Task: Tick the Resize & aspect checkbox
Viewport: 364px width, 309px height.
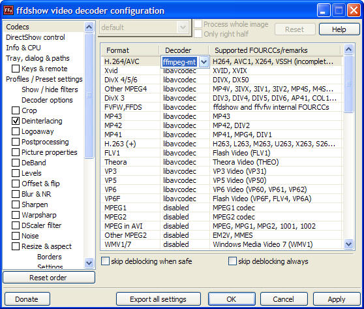Action: click(16, 246)
